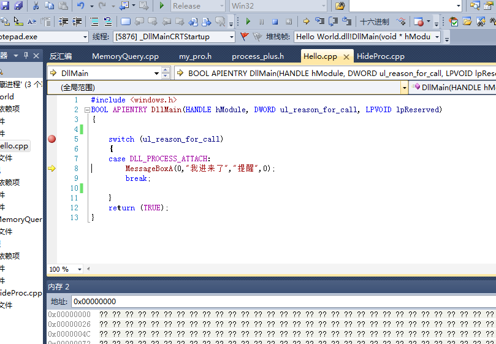Click the magnifier window icon at top right

475,6
